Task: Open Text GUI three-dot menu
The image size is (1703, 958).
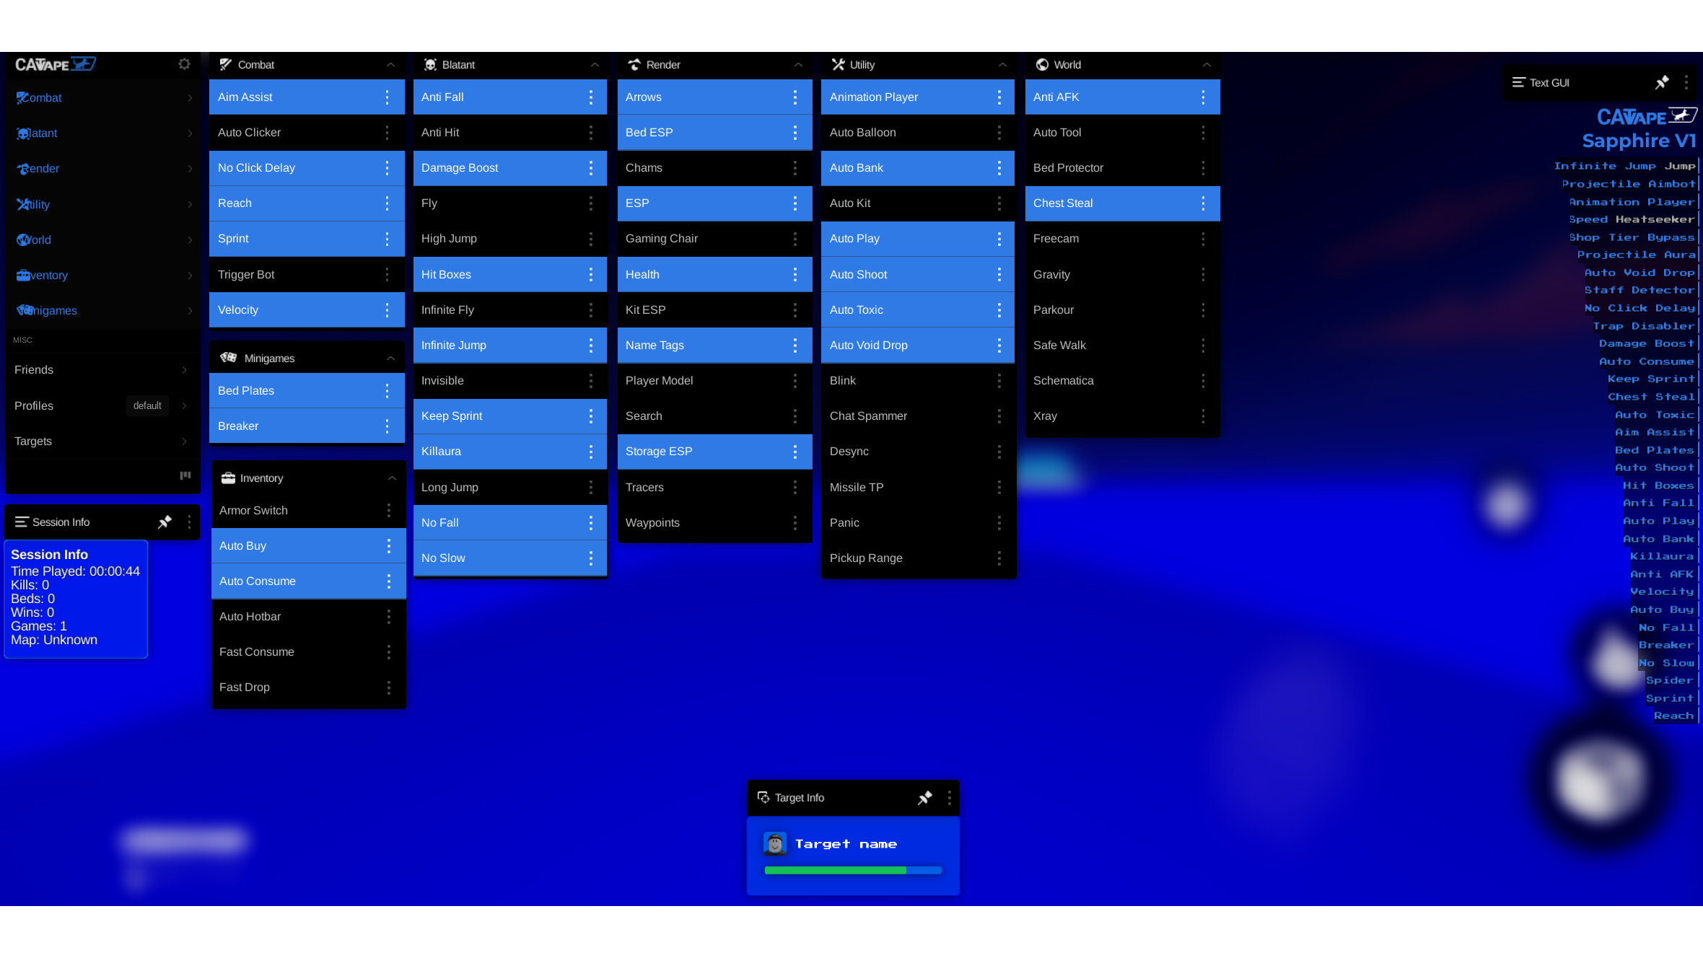Action: tap(1686, 82)
